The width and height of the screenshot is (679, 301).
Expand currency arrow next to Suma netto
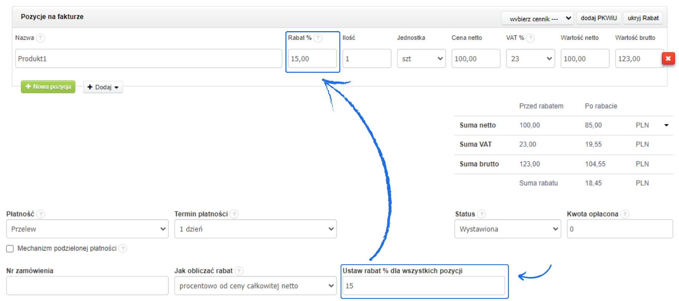pyautogui.click(x=666, y=125)
